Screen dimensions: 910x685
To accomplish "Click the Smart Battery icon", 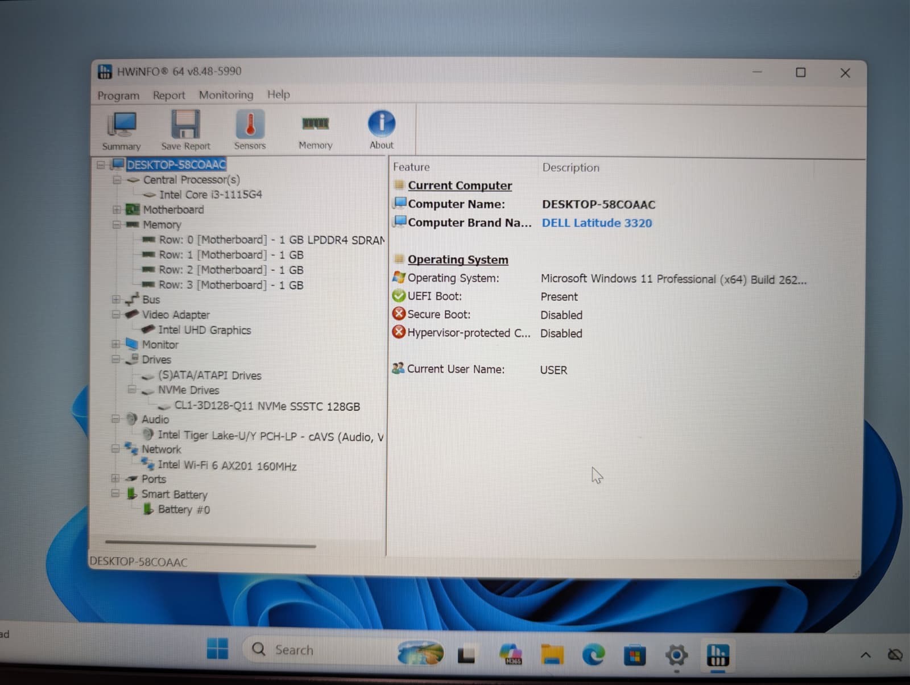I will click(x=132, y=493).
